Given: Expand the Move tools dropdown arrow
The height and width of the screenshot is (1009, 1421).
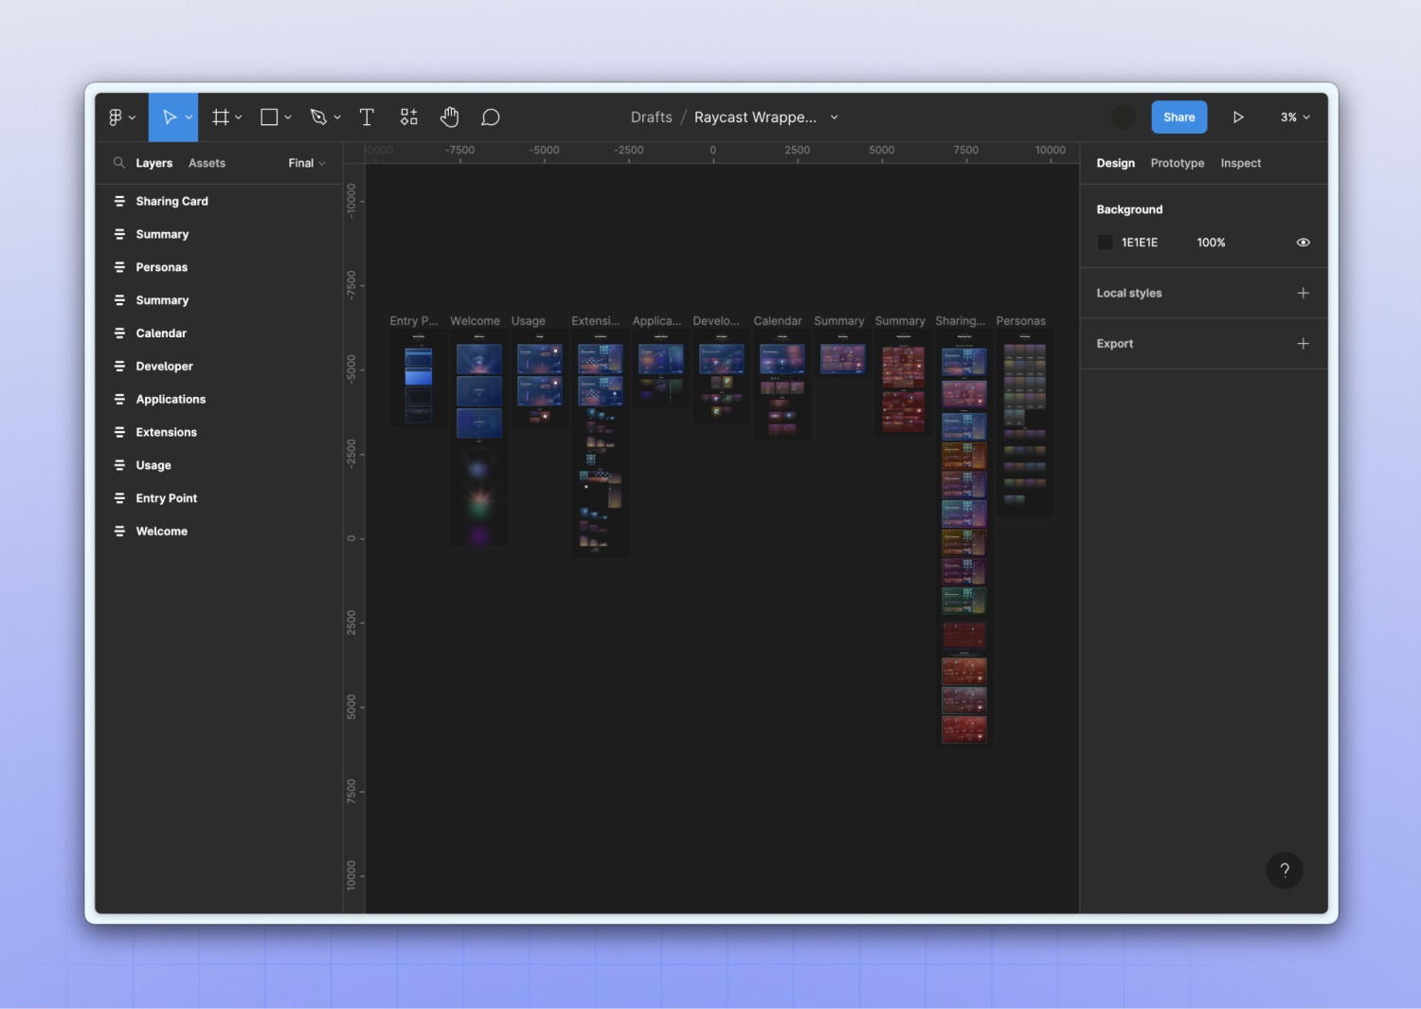Looking at the screenshot, I should pyautogui.click(x=189, y=117).
